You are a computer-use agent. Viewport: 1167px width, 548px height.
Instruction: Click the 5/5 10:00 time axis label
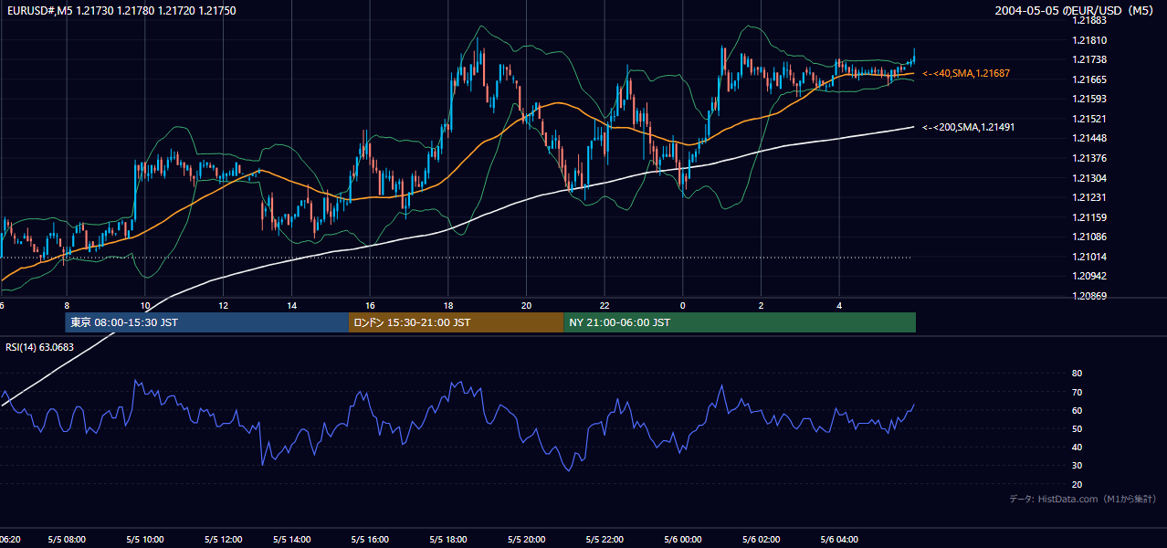click(x=144, y=540)
